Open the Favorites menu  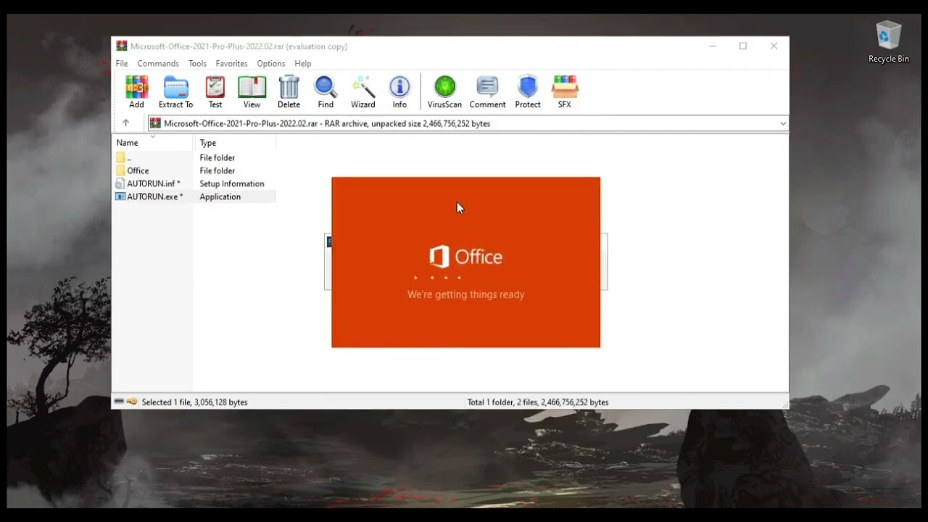coord(231,64)
